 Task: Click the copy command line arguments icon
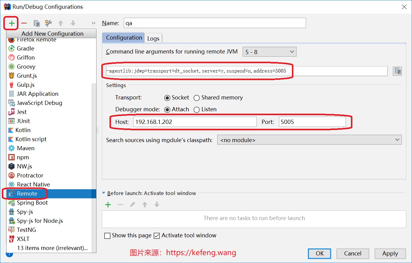pyautogui.click(x=397, y=71)
